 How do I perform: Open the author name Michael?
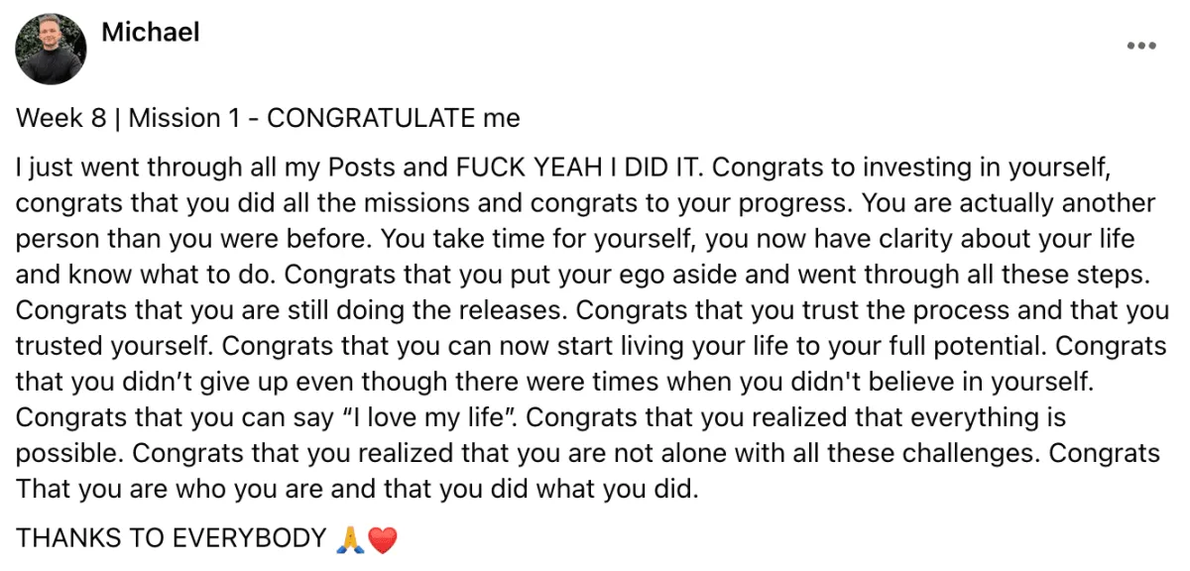[x=150, y=33]
